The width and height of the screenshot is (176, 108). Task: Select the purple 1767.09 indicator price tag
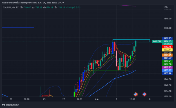167,67
